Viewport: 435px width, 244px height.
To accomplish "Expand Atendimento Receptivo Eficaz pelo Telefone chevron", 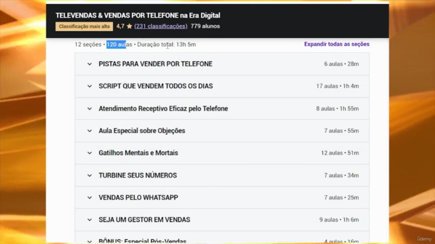I will (89, 108).
